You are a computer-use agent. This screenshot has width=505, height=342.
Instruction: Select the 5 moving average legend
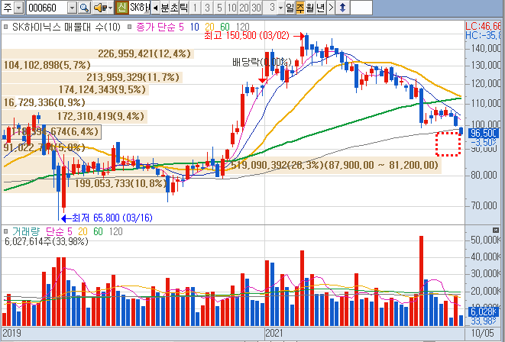[x=181, y=27]
